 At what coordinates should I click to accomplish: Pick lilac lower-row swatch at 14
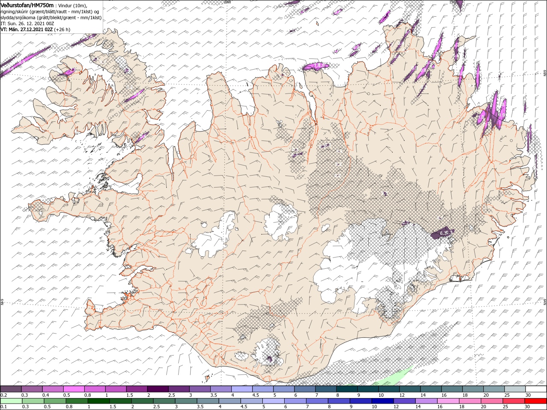pos(426,401)
